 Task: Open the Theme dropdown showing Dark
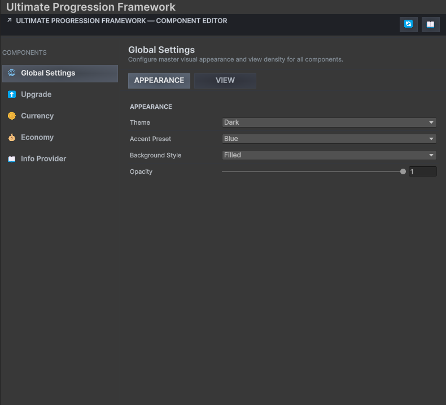coord(329,122)
